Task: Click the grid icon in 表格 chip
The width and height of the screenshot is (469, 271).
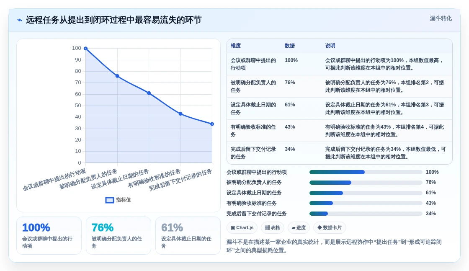Action: pos(268,227)
